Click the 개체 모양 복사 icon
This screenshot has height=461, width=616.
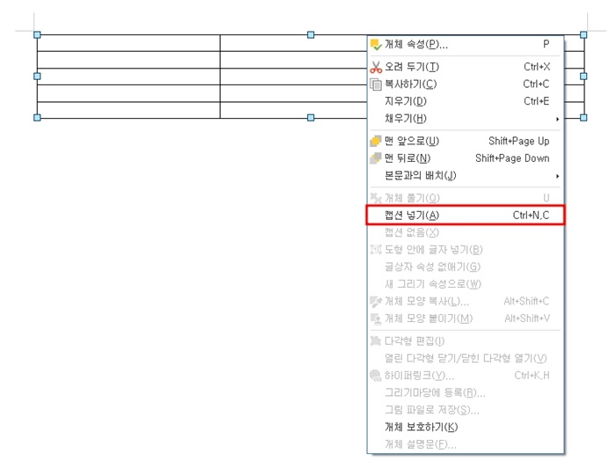tap(376, 302)
